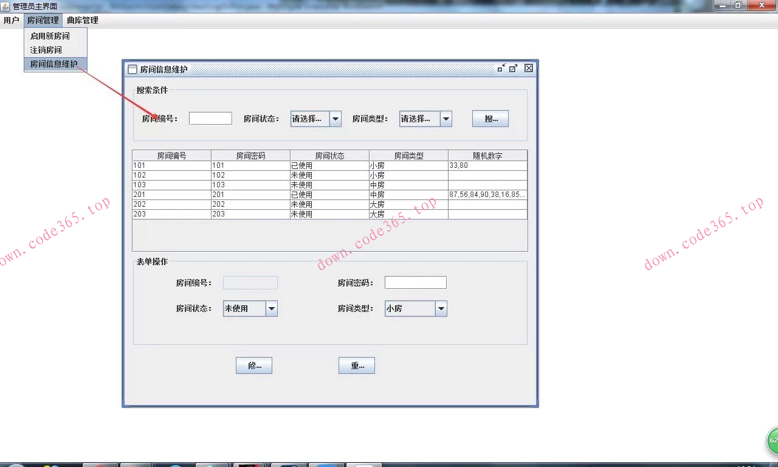The image size is (778, 467).
Task: Click the 重... reset button
Action: (x=357, y=365)
